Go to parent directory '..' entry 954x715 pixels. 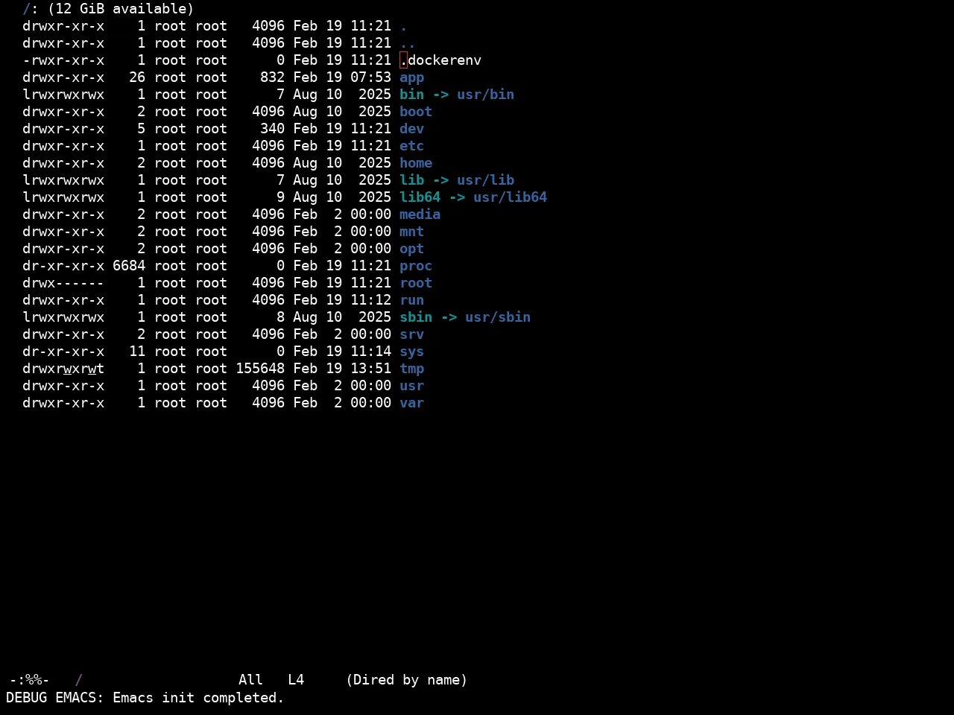[x=408, y=43]
